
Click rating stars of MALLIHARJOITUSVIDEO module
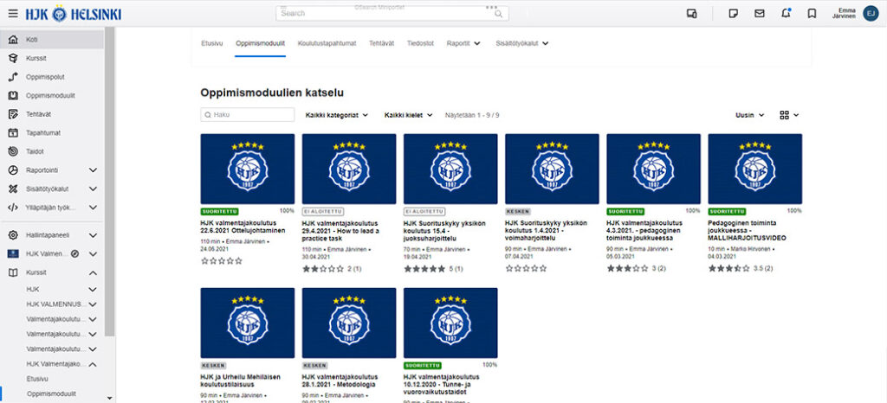click(x=729, y=269)
